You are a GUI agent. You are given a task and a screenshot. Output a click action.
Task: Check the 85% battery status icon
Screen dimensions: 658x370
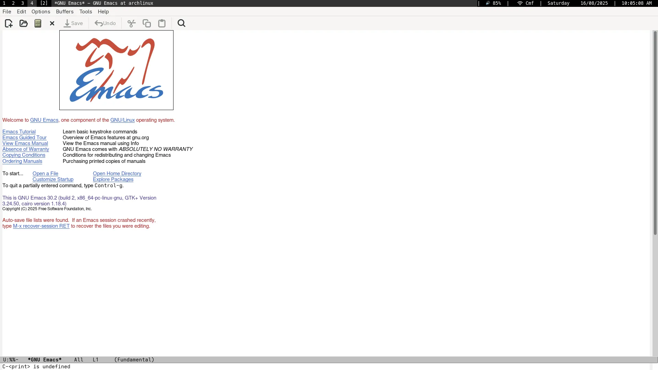click(x=493, y=3)
